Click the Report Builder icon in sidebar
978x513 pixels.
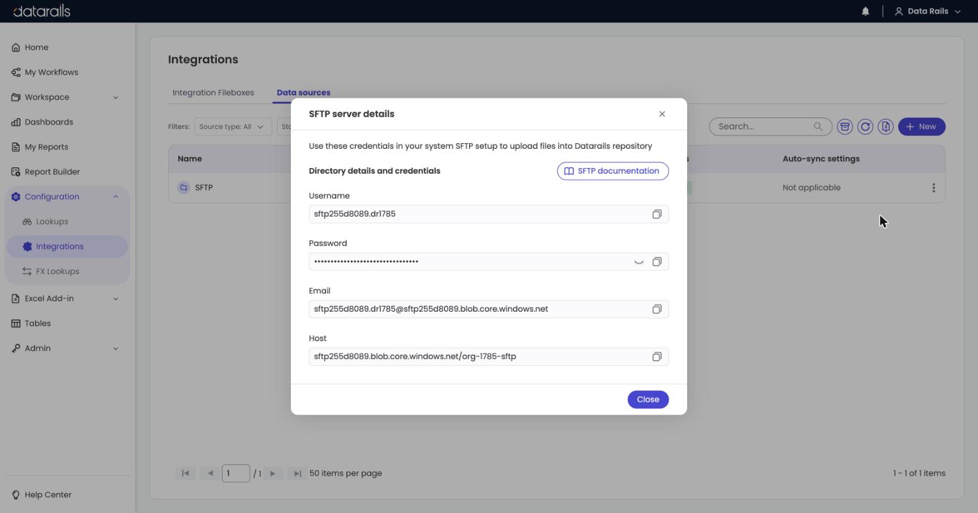pos(16,172)
